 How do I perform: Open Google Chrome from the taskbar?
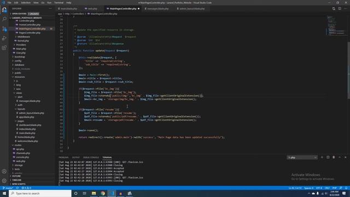pyautogui.click(x=103, y=193)
